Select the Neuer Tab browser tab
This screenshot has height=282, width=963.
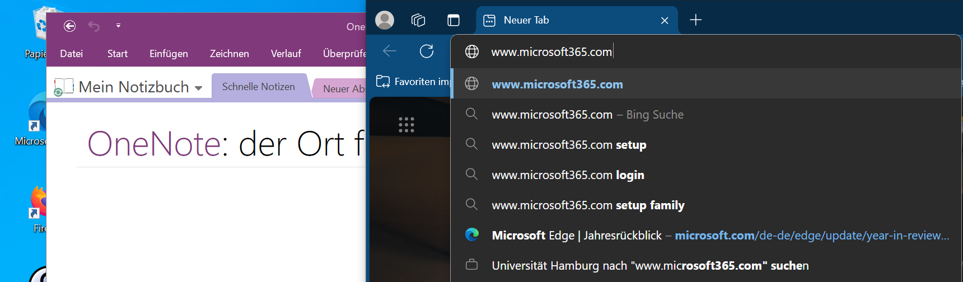(577, 20)
